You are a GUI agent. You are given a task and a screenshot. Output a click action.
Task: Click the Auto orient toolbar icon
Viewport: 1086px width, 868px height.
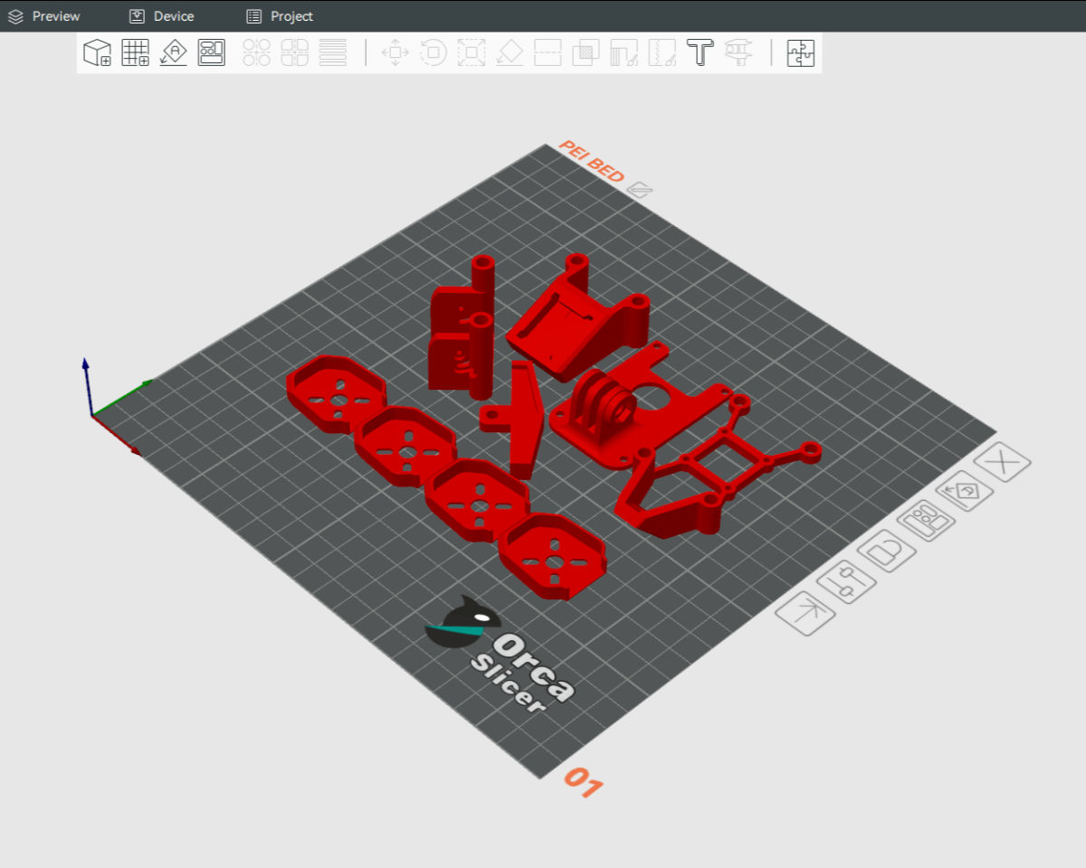tap(173, 52)
